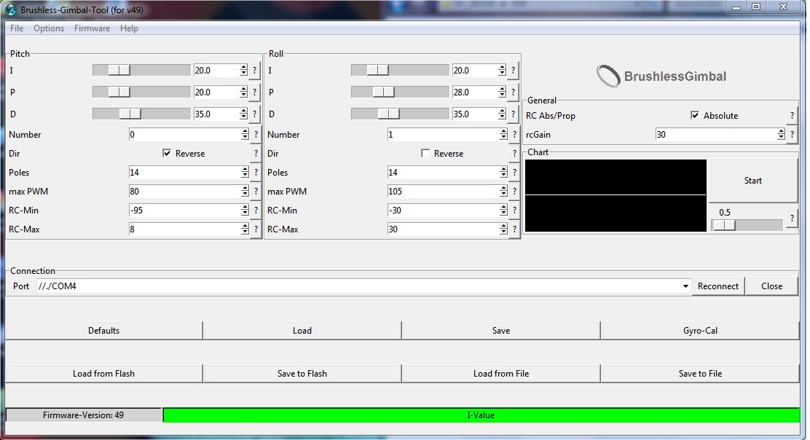Open the Firmware menu
This screenshot has height=440, width=810.
[x=92, y=28]
